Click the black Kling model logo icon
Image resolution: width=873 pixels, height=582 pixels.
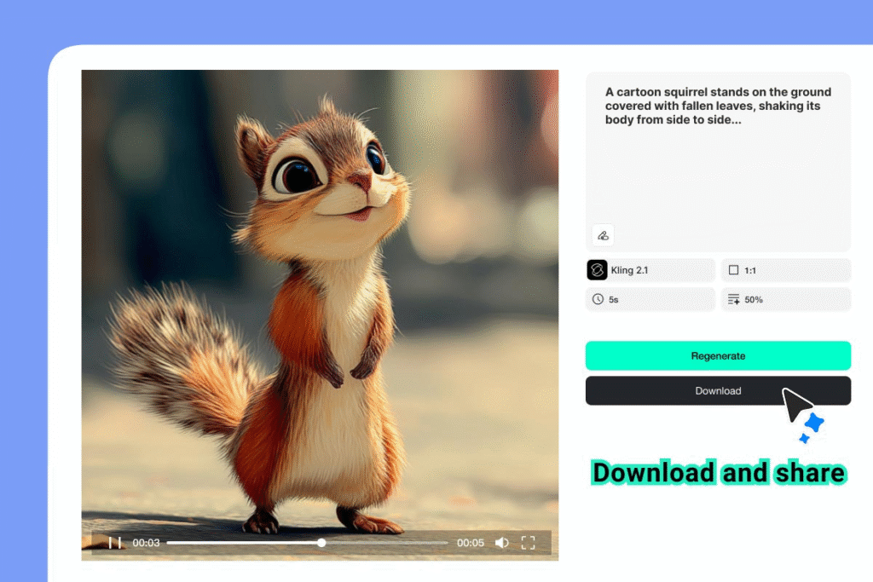(x=597, y=270)
